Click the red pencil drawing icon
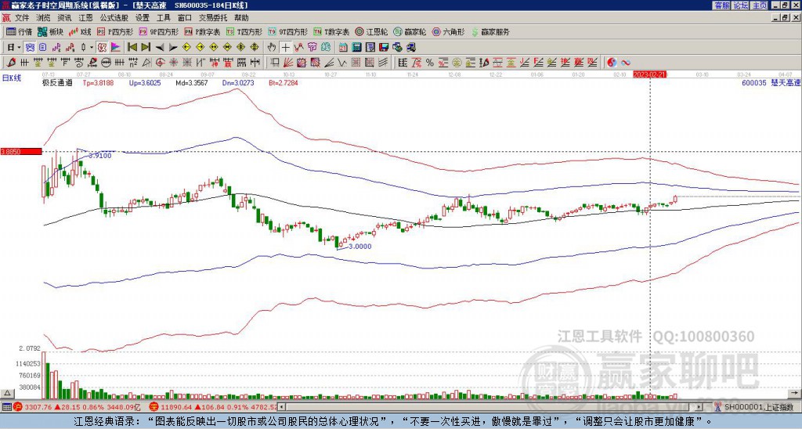This screenshot has width=802, height=429. 11,63
